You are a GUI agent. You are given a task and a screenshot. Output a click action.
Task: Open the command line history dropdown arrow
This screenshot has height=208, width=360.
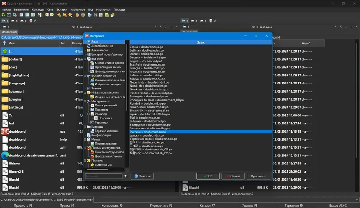point(357,200)
